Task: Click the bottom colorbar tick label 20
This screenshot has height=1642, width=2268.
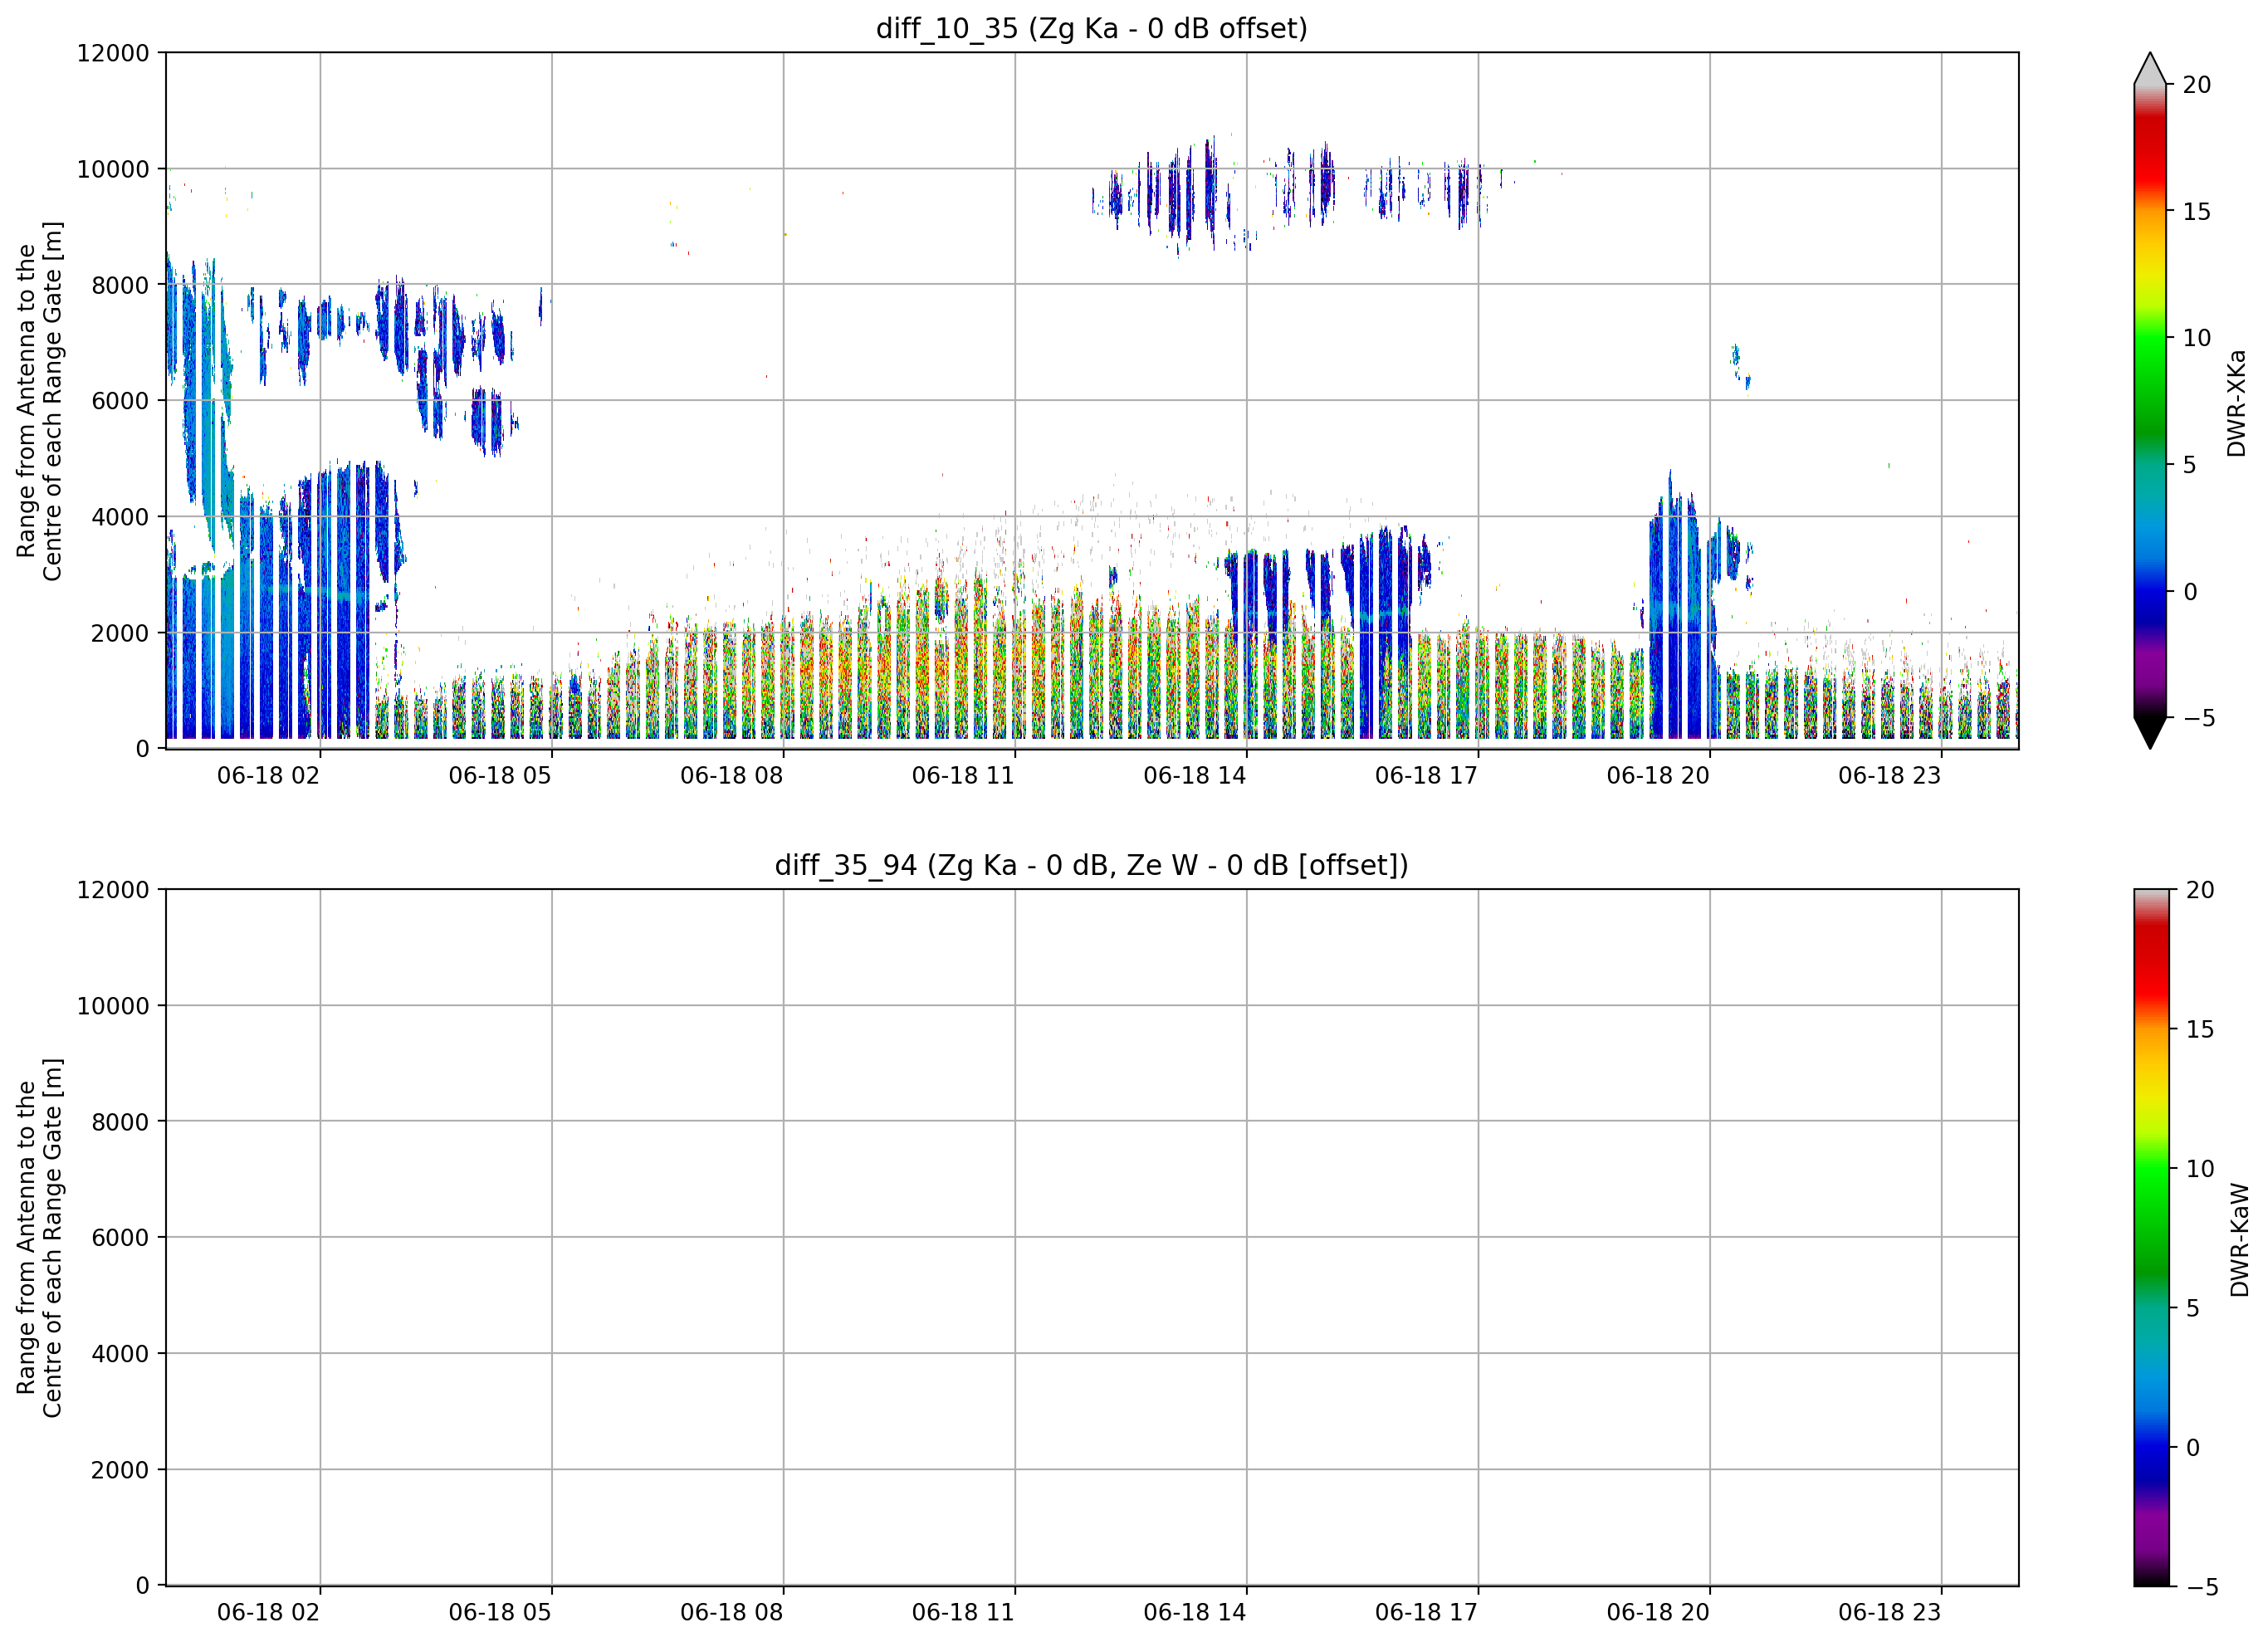Action: pos(2200,890)
